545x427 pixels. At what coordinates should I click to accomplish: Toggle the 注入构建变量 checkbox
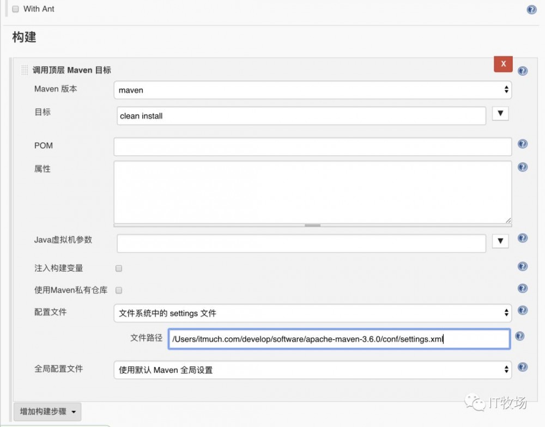pyautogui.click(x=118, y=268)
